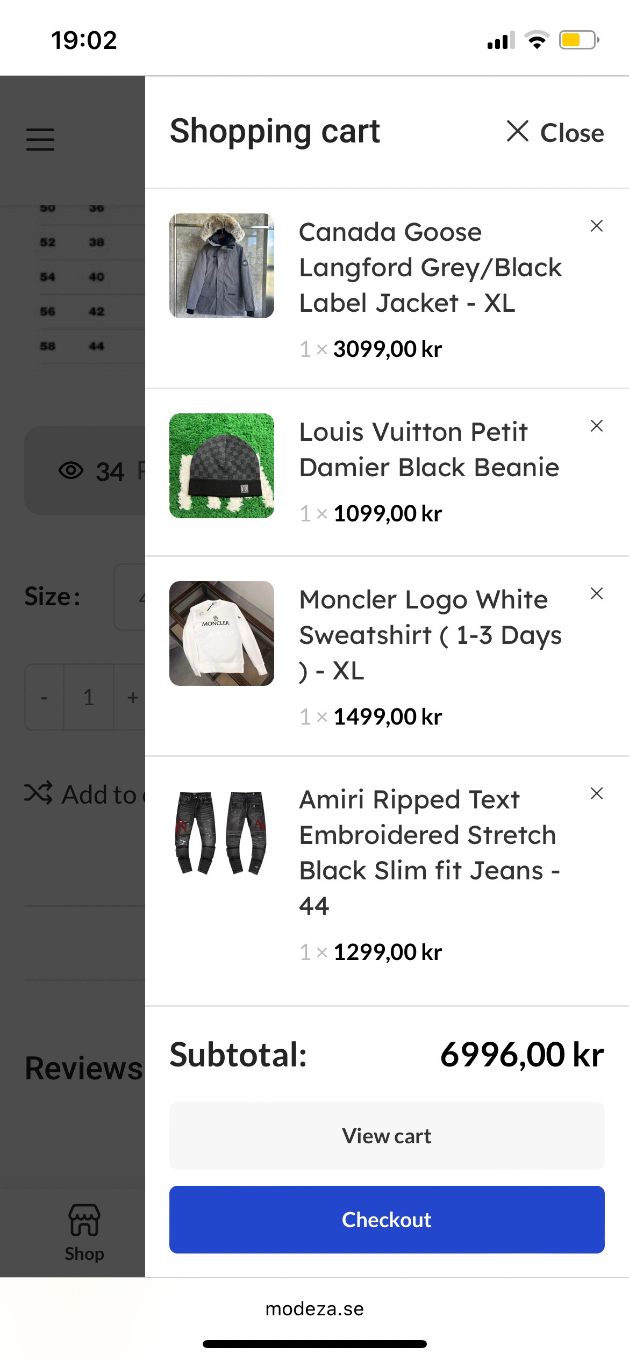Tap the Amiri jeans thumbnail
This screenshot has height=1361, width=629.
[221, 833]
